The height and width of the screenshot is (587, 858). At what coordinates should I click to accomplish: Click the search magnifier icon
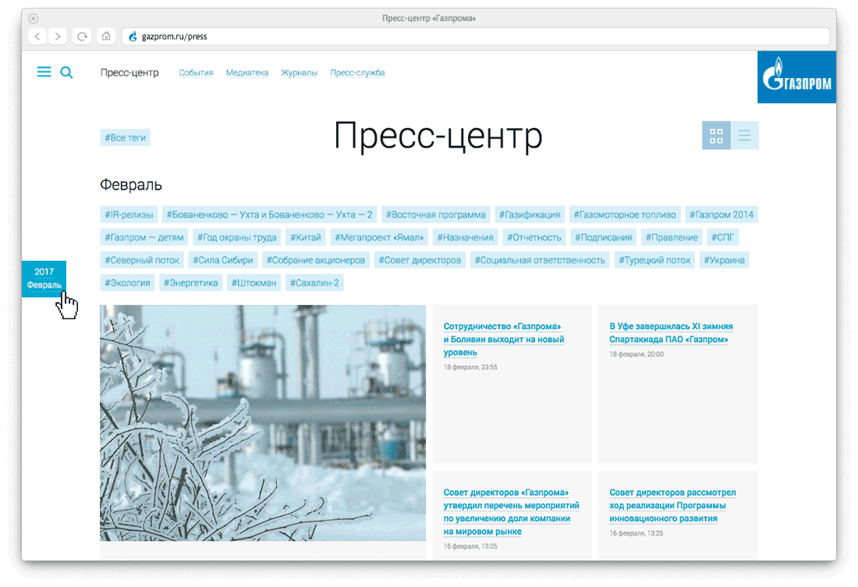(x=66, y=73)
